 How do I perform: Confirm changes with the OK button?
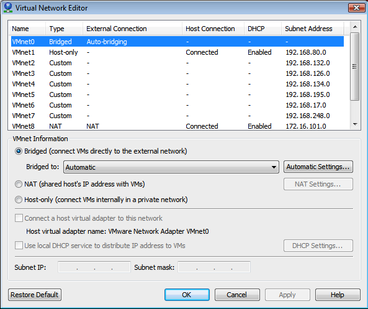click(x=187, y=295)
